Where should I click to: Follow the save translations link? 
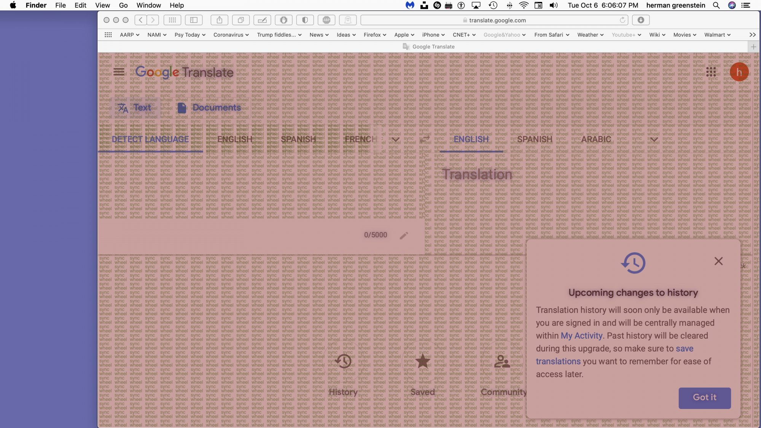tap(615, 355)
